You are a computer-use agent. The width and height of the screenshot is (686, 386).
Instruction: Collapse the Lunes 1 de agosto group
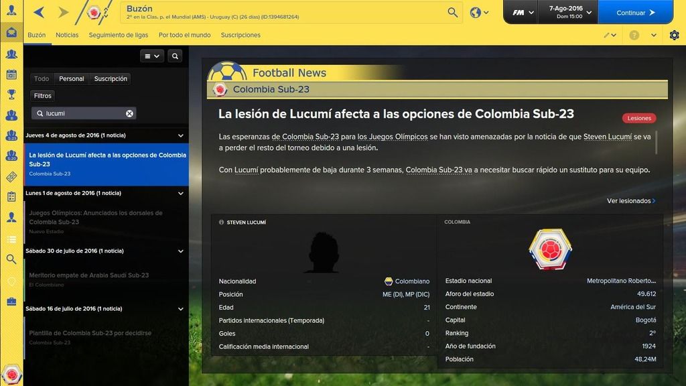click(181, 194)
